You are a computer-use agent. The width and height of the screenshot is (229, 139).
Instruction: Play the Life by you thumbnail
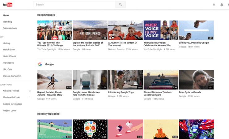tap(197, 30)
